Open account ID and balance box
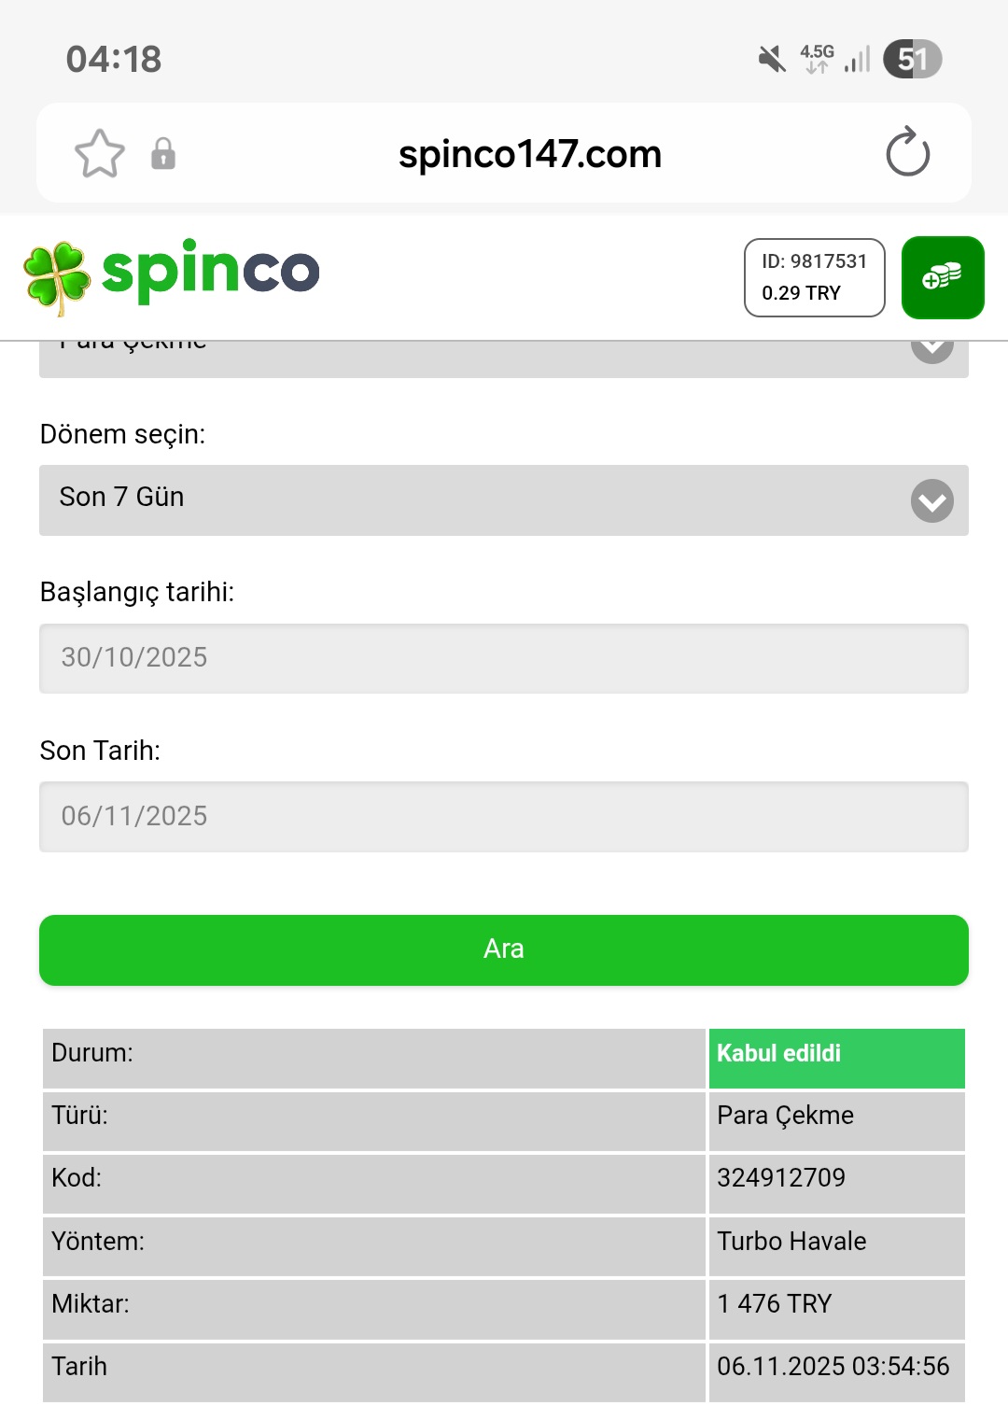This screenshot has height=1420, width=1008. [x=814, y=277]
